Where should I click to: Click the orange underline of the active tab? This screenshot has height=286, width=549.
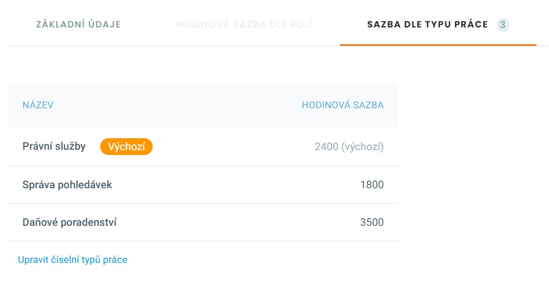click(x=438, y=45)
